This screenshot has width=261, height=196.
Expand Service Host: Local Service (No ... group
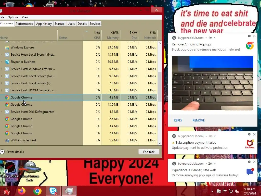tap(1, 76)
